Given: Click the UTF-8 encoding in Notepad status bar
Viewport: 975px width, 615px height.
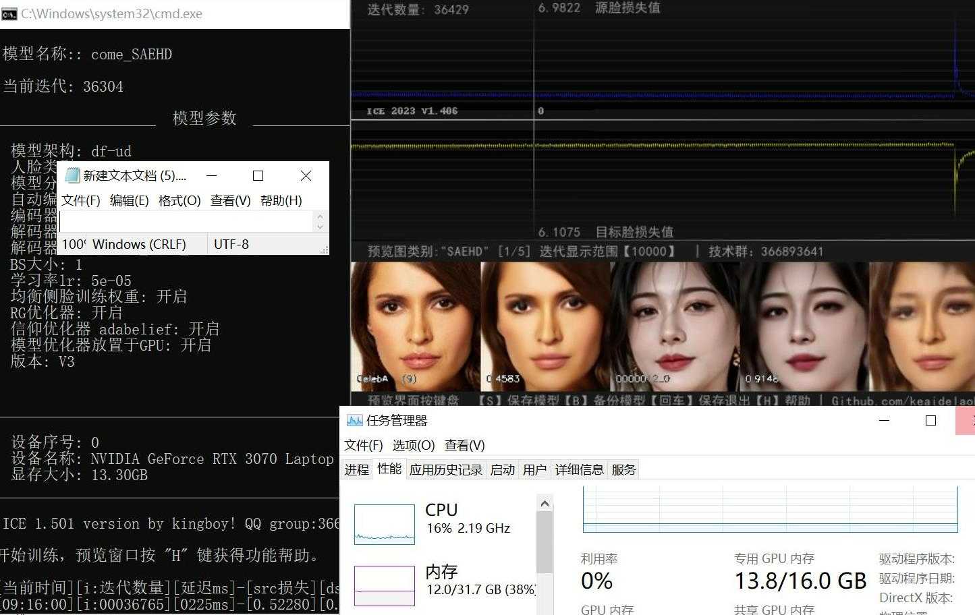Looking at the screenshot, I should [x=231, y=244].
